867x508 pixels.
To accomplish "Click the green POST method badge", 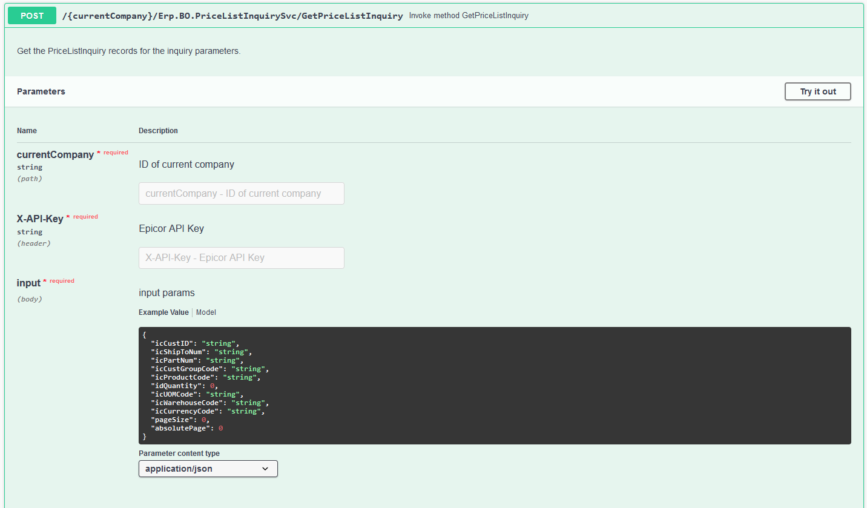I will pyautogui.click(x=32, y=16).
